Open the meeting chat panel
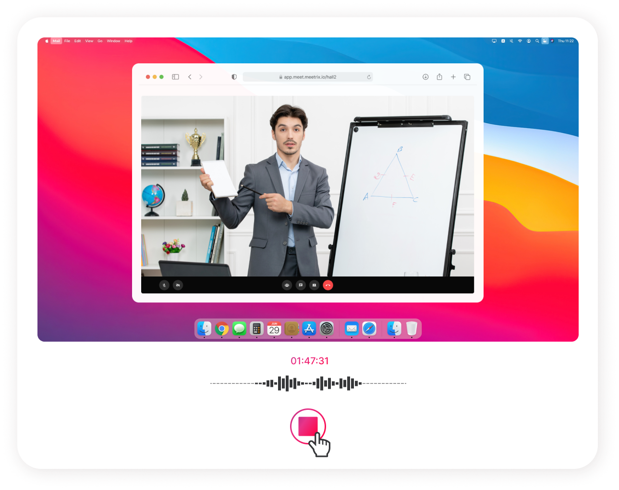The image size is (619, 490). [x=300, y=285]
